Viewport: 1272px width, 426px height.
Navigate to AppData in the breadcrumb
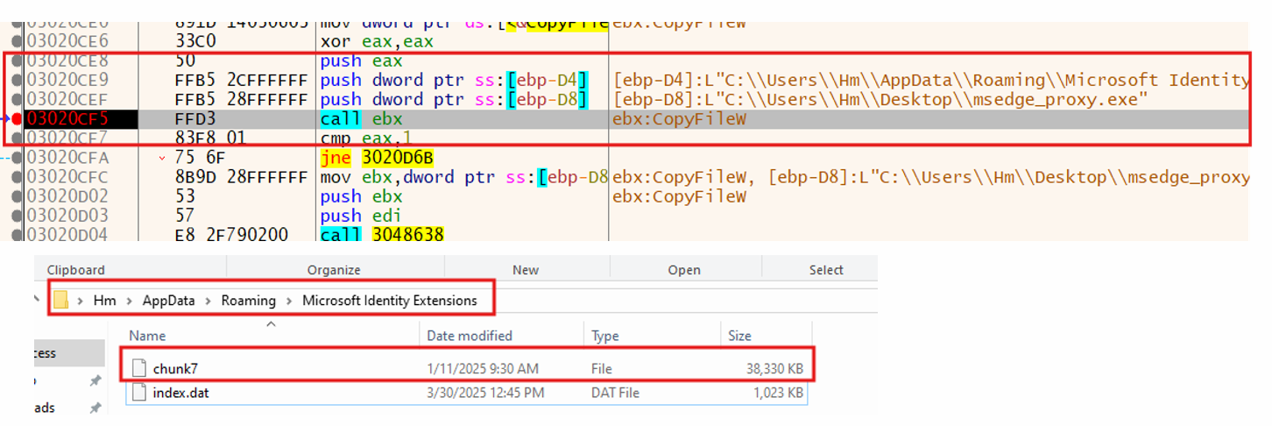pyautogui.click(x=168, y=301)
